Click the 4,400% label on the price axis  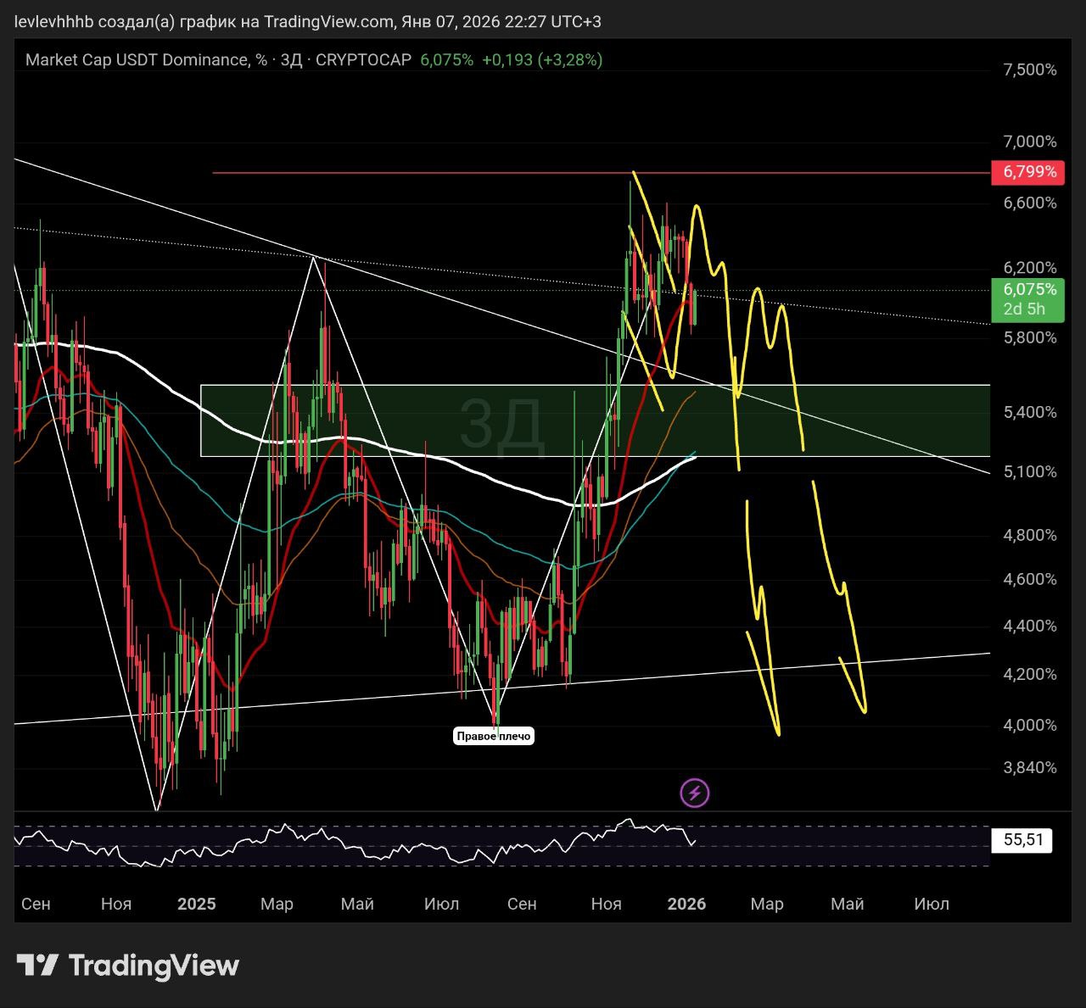(1029, 626)
